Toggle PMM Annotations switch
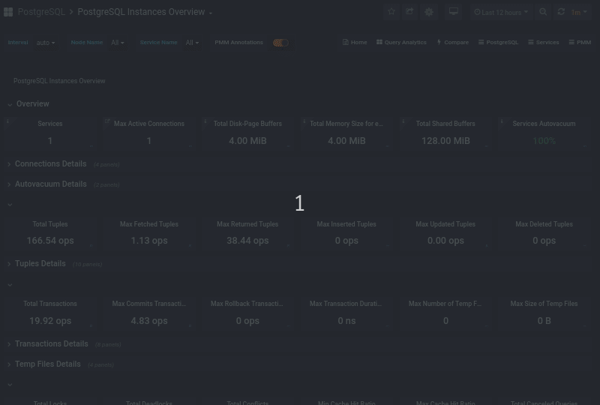The width and height of the screenshot is (600, 405). [280, 43]
